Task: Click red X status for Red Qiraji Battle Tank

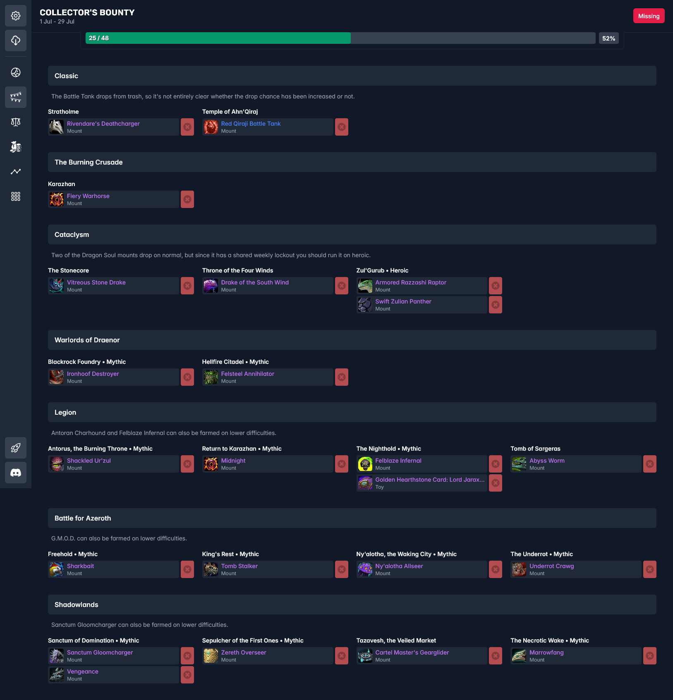Action: pos(342,127)
